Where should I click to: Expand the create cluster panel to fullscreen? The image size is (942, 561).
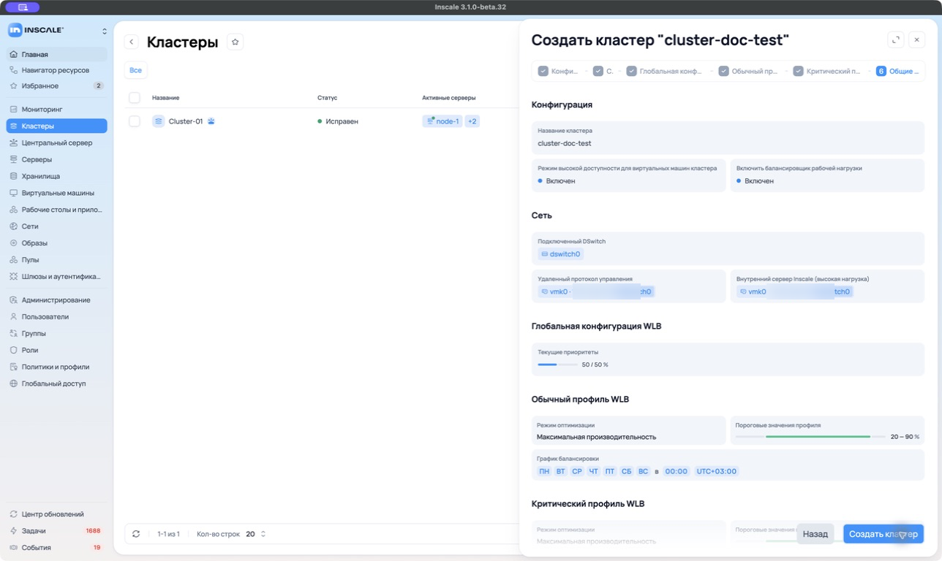896,39
